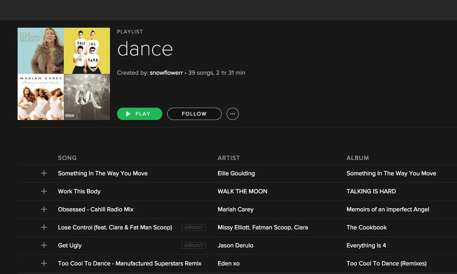457x274 pixels.
Task: Open TALKING IS HARD album
Action: coord(371,191)
